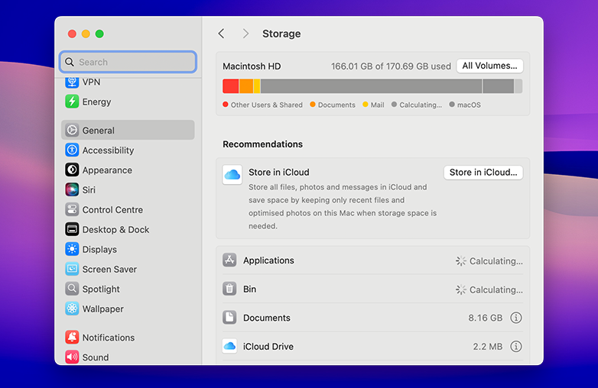Open Accessibility settings

[128, 150]
